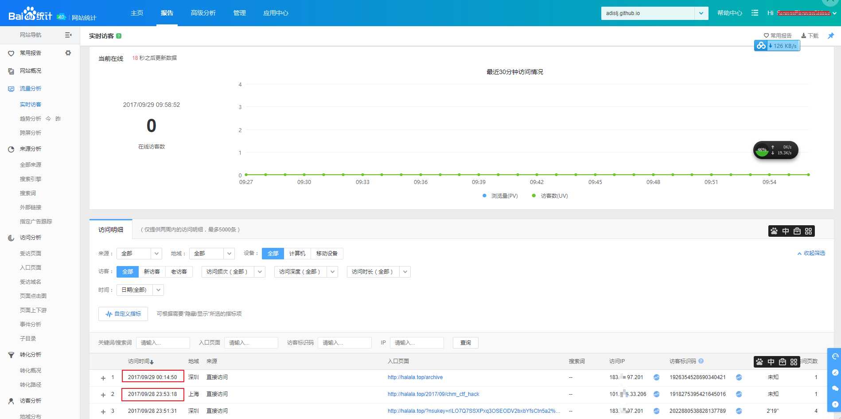Viewport: 841px width, 419px height.
Task: Open the 地域 dropdown
Action: [x=212, y=253]
